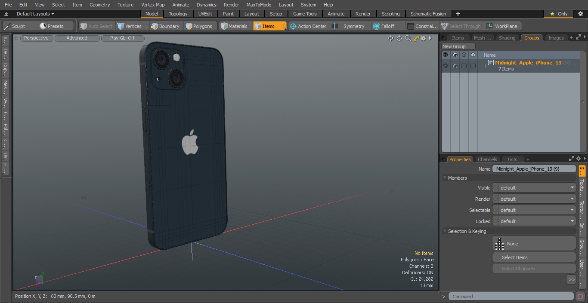Viewport: 588px width, 303px height.
Task: Open the WorkPlane menu
Action: point(502,26)
